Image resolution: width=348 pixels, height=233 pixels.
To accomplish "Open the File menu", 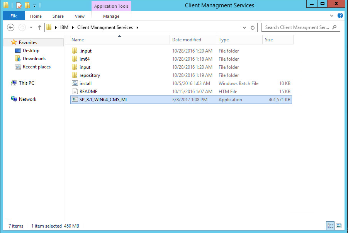I will click(14, 16).
